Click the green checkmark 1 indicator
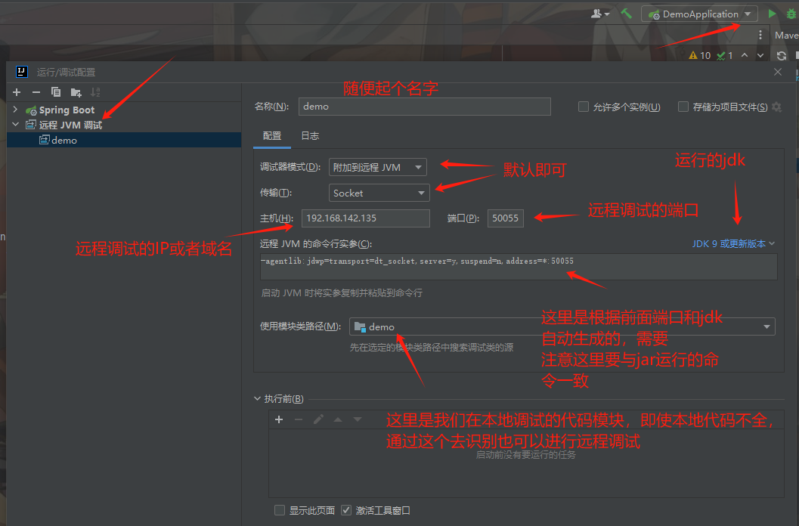 (x=725, y=56)
